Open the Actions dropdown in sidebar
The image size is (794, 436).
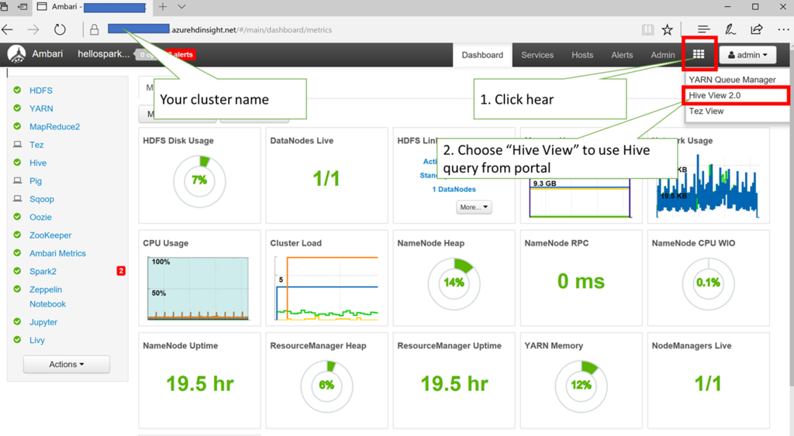click(67, 364)
